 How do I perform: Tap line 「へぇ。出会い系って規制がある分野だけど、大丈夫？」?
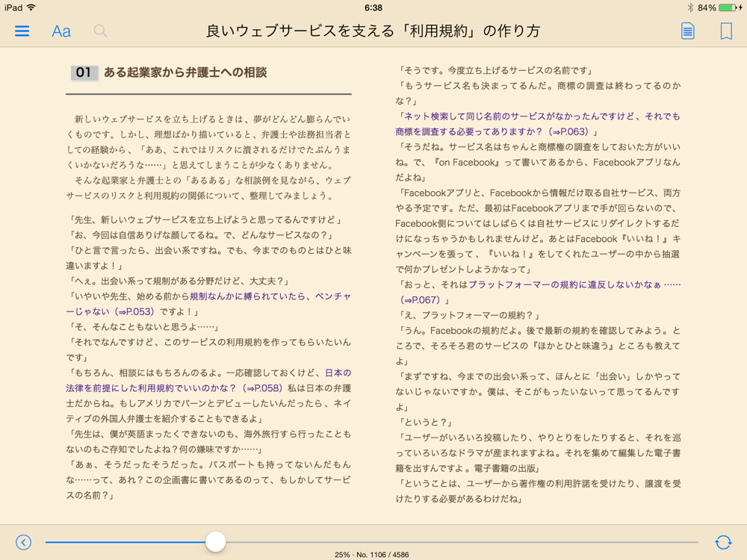point(179,281)
